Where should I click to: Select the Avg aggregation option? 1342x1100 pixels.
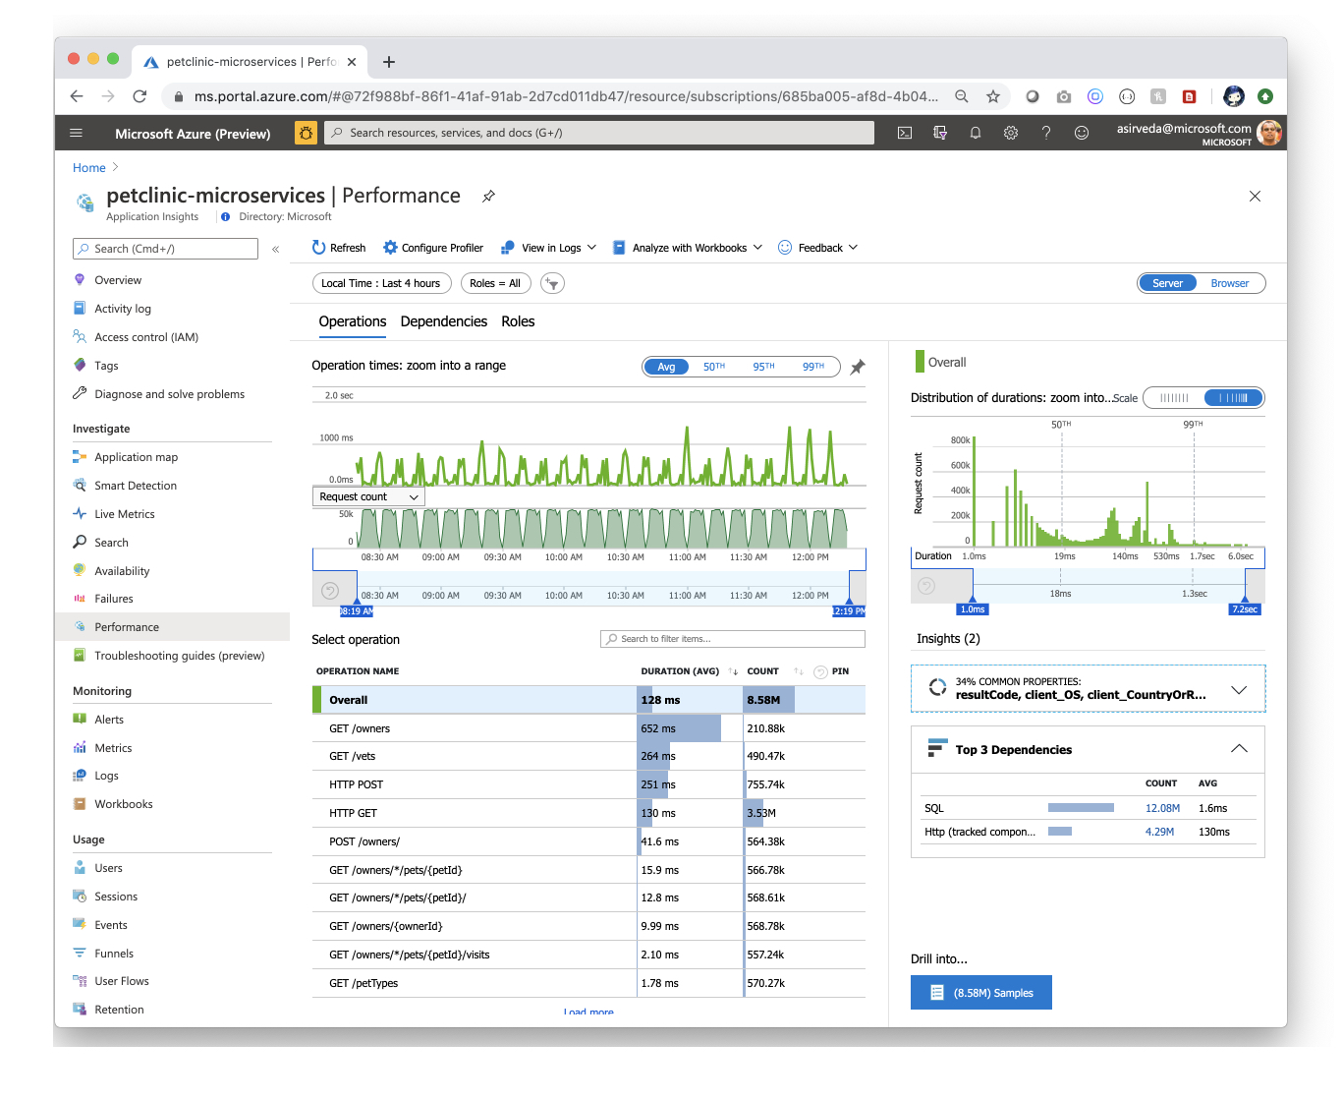[x=666, y=367]
